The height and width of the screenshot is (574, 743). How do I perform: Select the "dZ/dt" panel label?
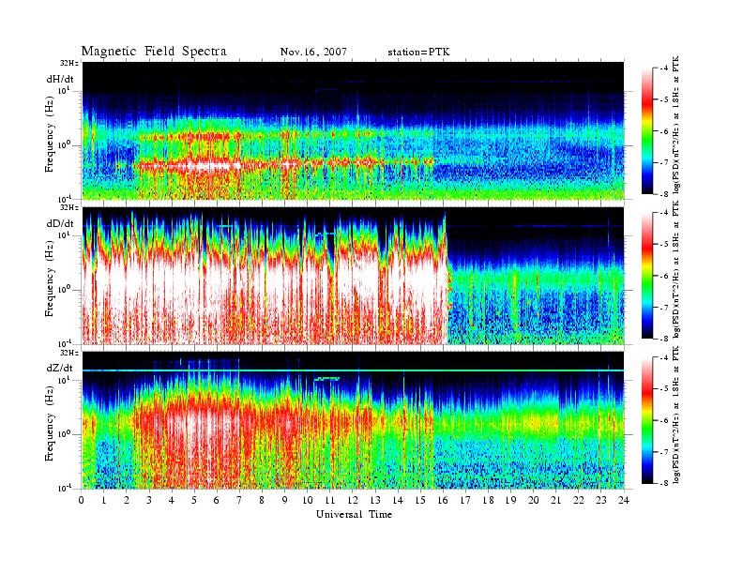pyautogui.click(x=60, y=368)
